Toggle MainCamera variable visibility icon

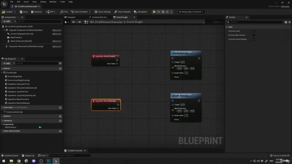pyautogui.click(x=40, y=127)
